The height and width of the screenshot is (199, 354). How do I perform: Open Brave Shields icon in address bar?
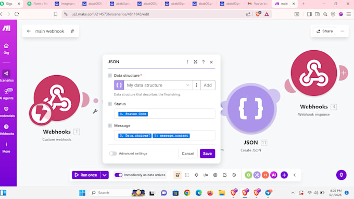pos(258,14)
